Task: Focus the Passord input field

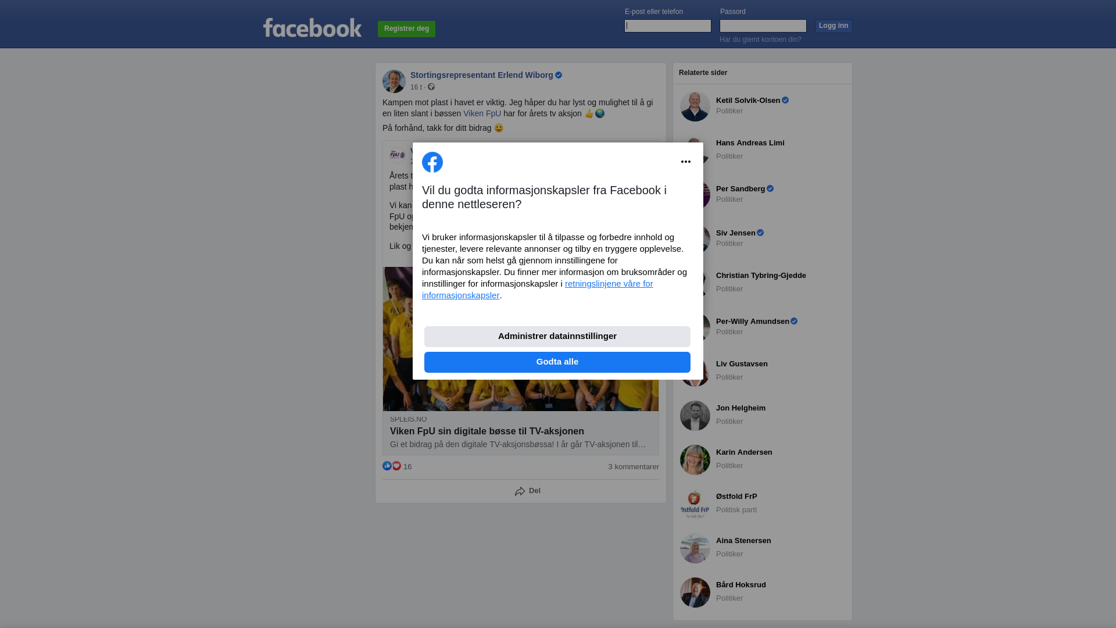Action: (x=763, y=26)
